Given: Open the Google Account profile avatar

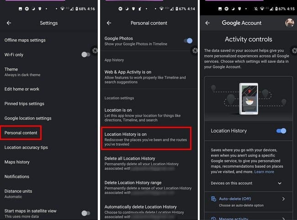Looking at the screenshot, I should click(x=290, y=23).
